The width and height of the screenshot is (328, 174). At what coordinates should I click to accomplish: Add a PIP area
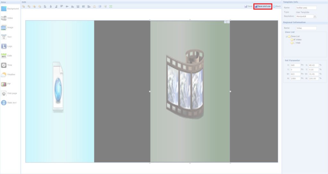pyautogui.click(x=4, y=84)
